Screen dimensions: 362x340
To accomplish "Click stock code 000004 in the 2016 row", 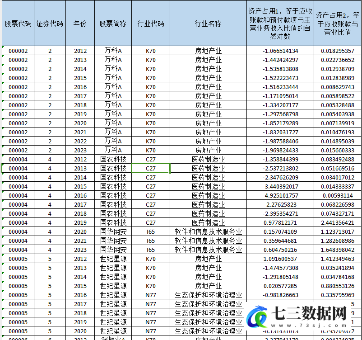I will [x=18, y=195].
